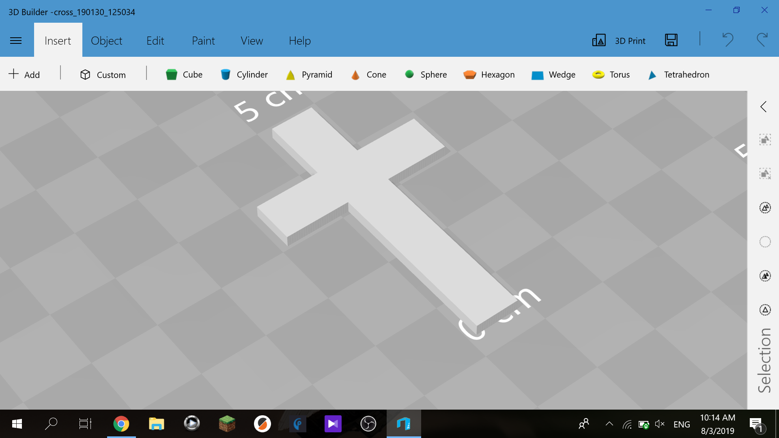Insert a Tetrahedron shape

(678, 75)
